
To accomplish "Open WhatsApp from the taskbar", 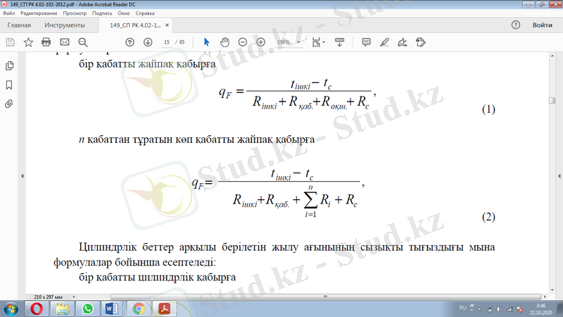I will point(87,309).
